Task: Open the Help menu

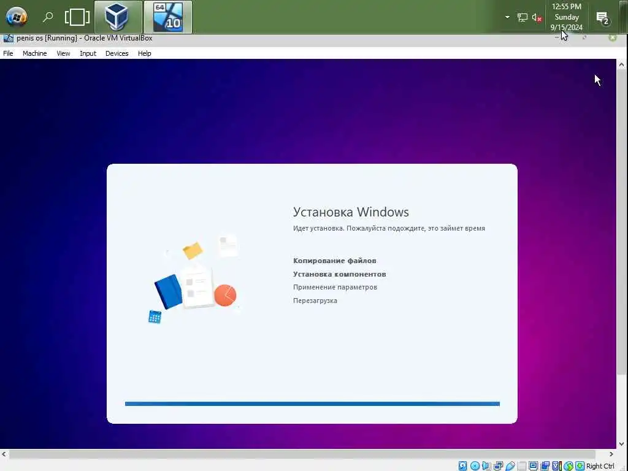Action: coord(145,53)
